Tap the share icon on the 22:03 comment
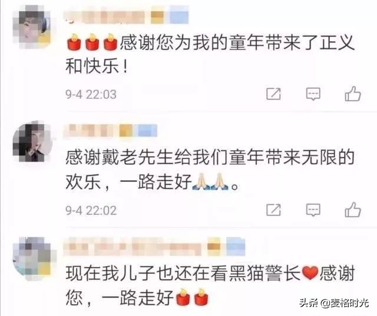 (x=273, y=94)
